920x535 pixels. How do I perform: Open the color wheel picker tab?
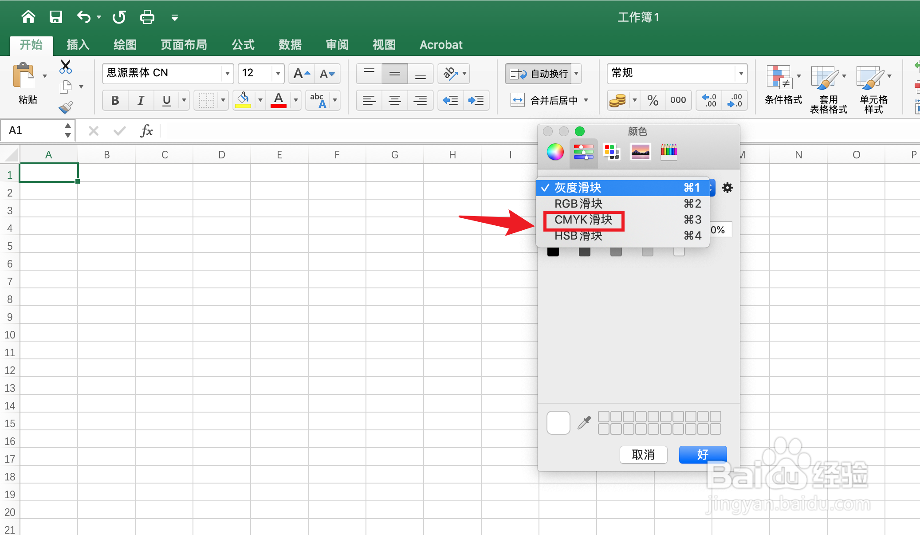[555, 152]
